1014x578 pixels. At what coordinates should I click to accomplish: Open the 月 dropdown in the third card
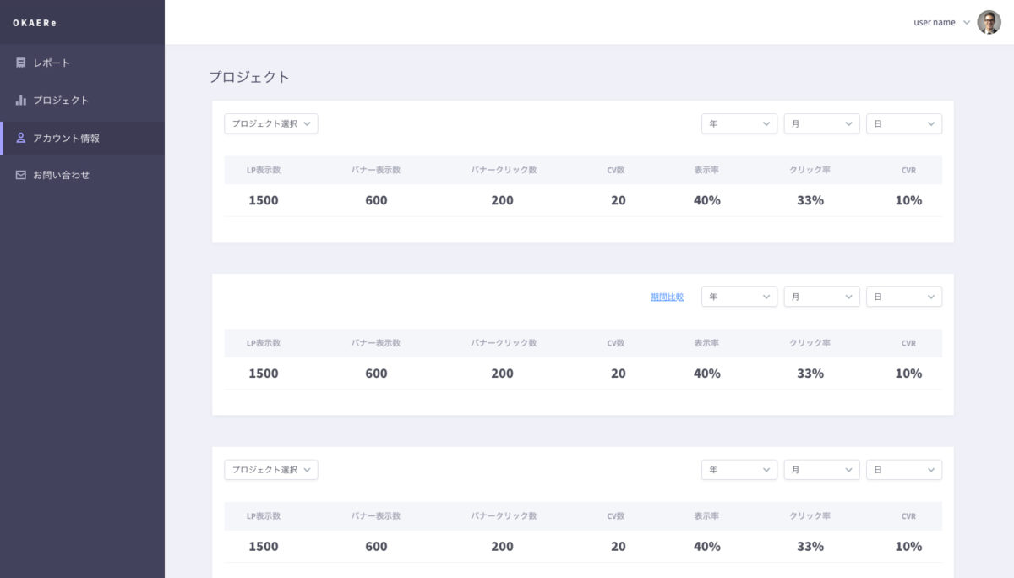(821, 470)
